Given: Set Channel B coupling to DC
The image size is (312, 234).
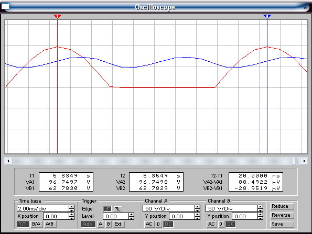Looking at the screenshot, I should click(231, 224).
